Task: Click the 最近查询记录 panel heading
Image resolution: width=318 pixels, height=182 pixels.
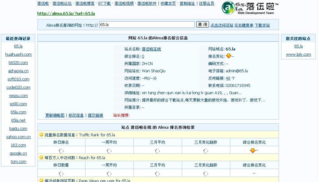Action: pos(18,38)
